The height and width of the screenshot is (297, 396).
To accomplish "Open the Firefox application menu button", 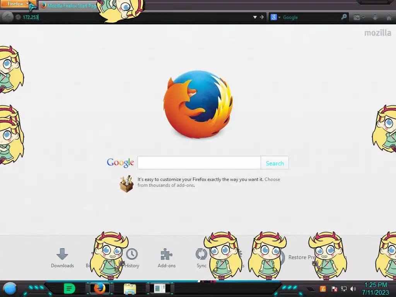I will tap(18, 4).
